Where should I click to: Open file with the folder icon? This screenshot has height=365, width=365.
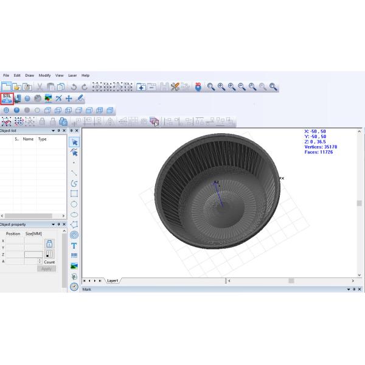(x=17, y=87)
